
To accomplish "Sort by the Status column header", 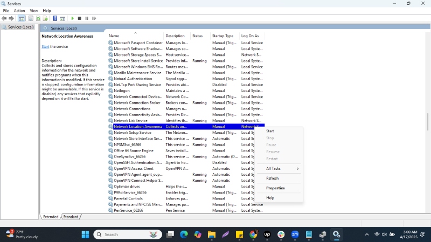I will coord(200,35).
